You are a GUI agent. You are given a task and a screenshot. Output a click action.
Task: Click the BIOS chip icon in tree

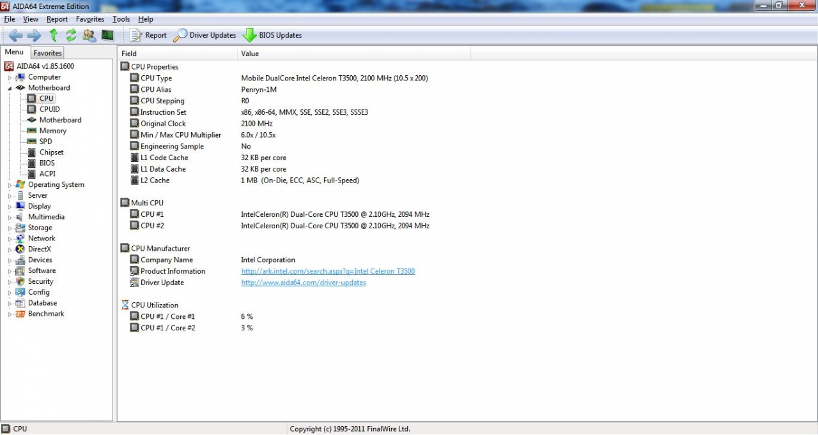pos(32,163)
